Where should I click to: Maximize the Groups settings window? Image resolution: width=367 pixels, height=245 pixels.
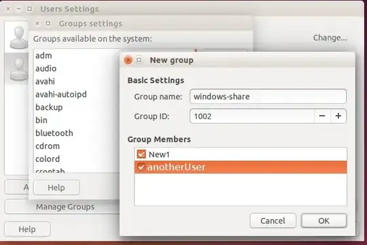[48, 23]
